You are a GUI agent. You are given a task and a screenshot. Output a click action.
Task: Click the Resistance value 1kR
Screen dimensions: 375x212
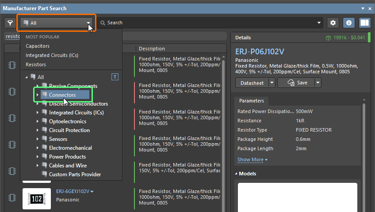click(x=300, y=121)
